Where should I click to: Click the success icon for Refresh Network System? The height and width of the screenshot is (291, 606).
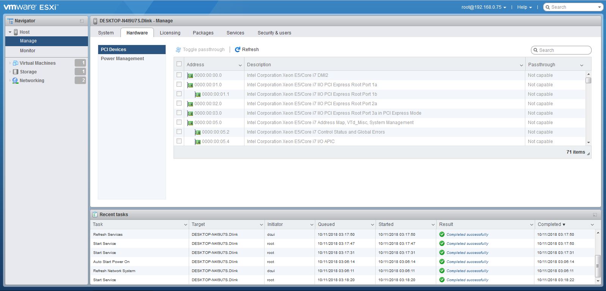coord(442,271)
